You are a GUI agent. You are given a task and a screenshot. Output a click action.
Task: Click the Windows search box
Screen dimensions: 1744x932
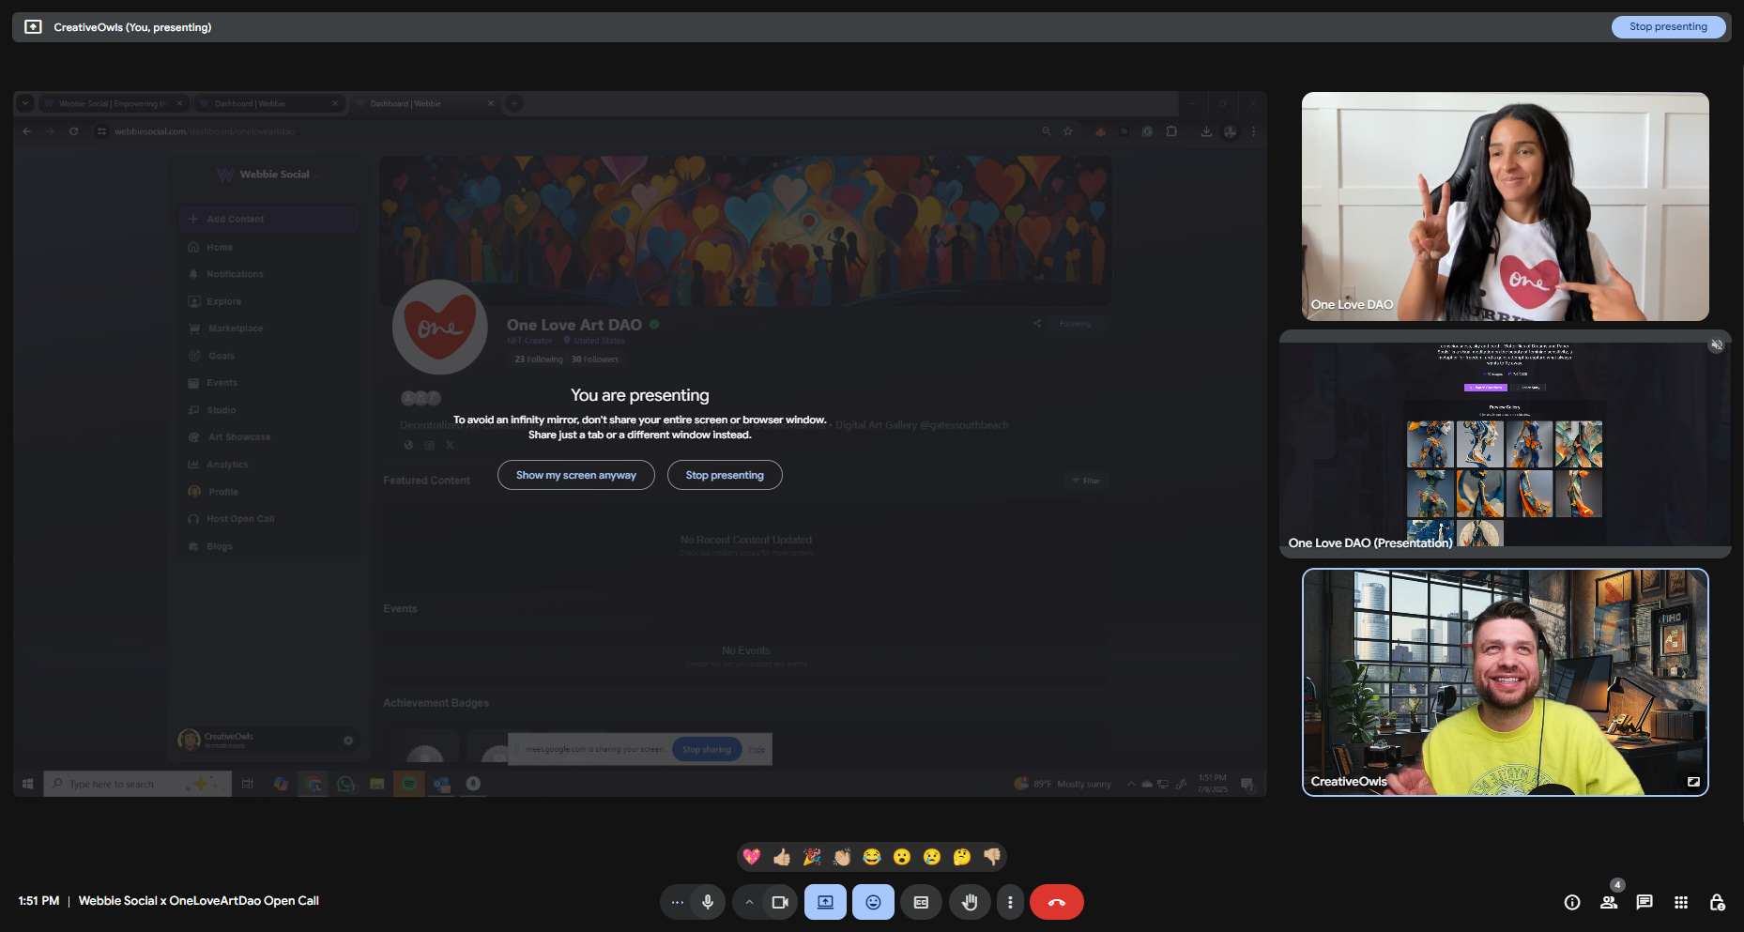[137, 784]
